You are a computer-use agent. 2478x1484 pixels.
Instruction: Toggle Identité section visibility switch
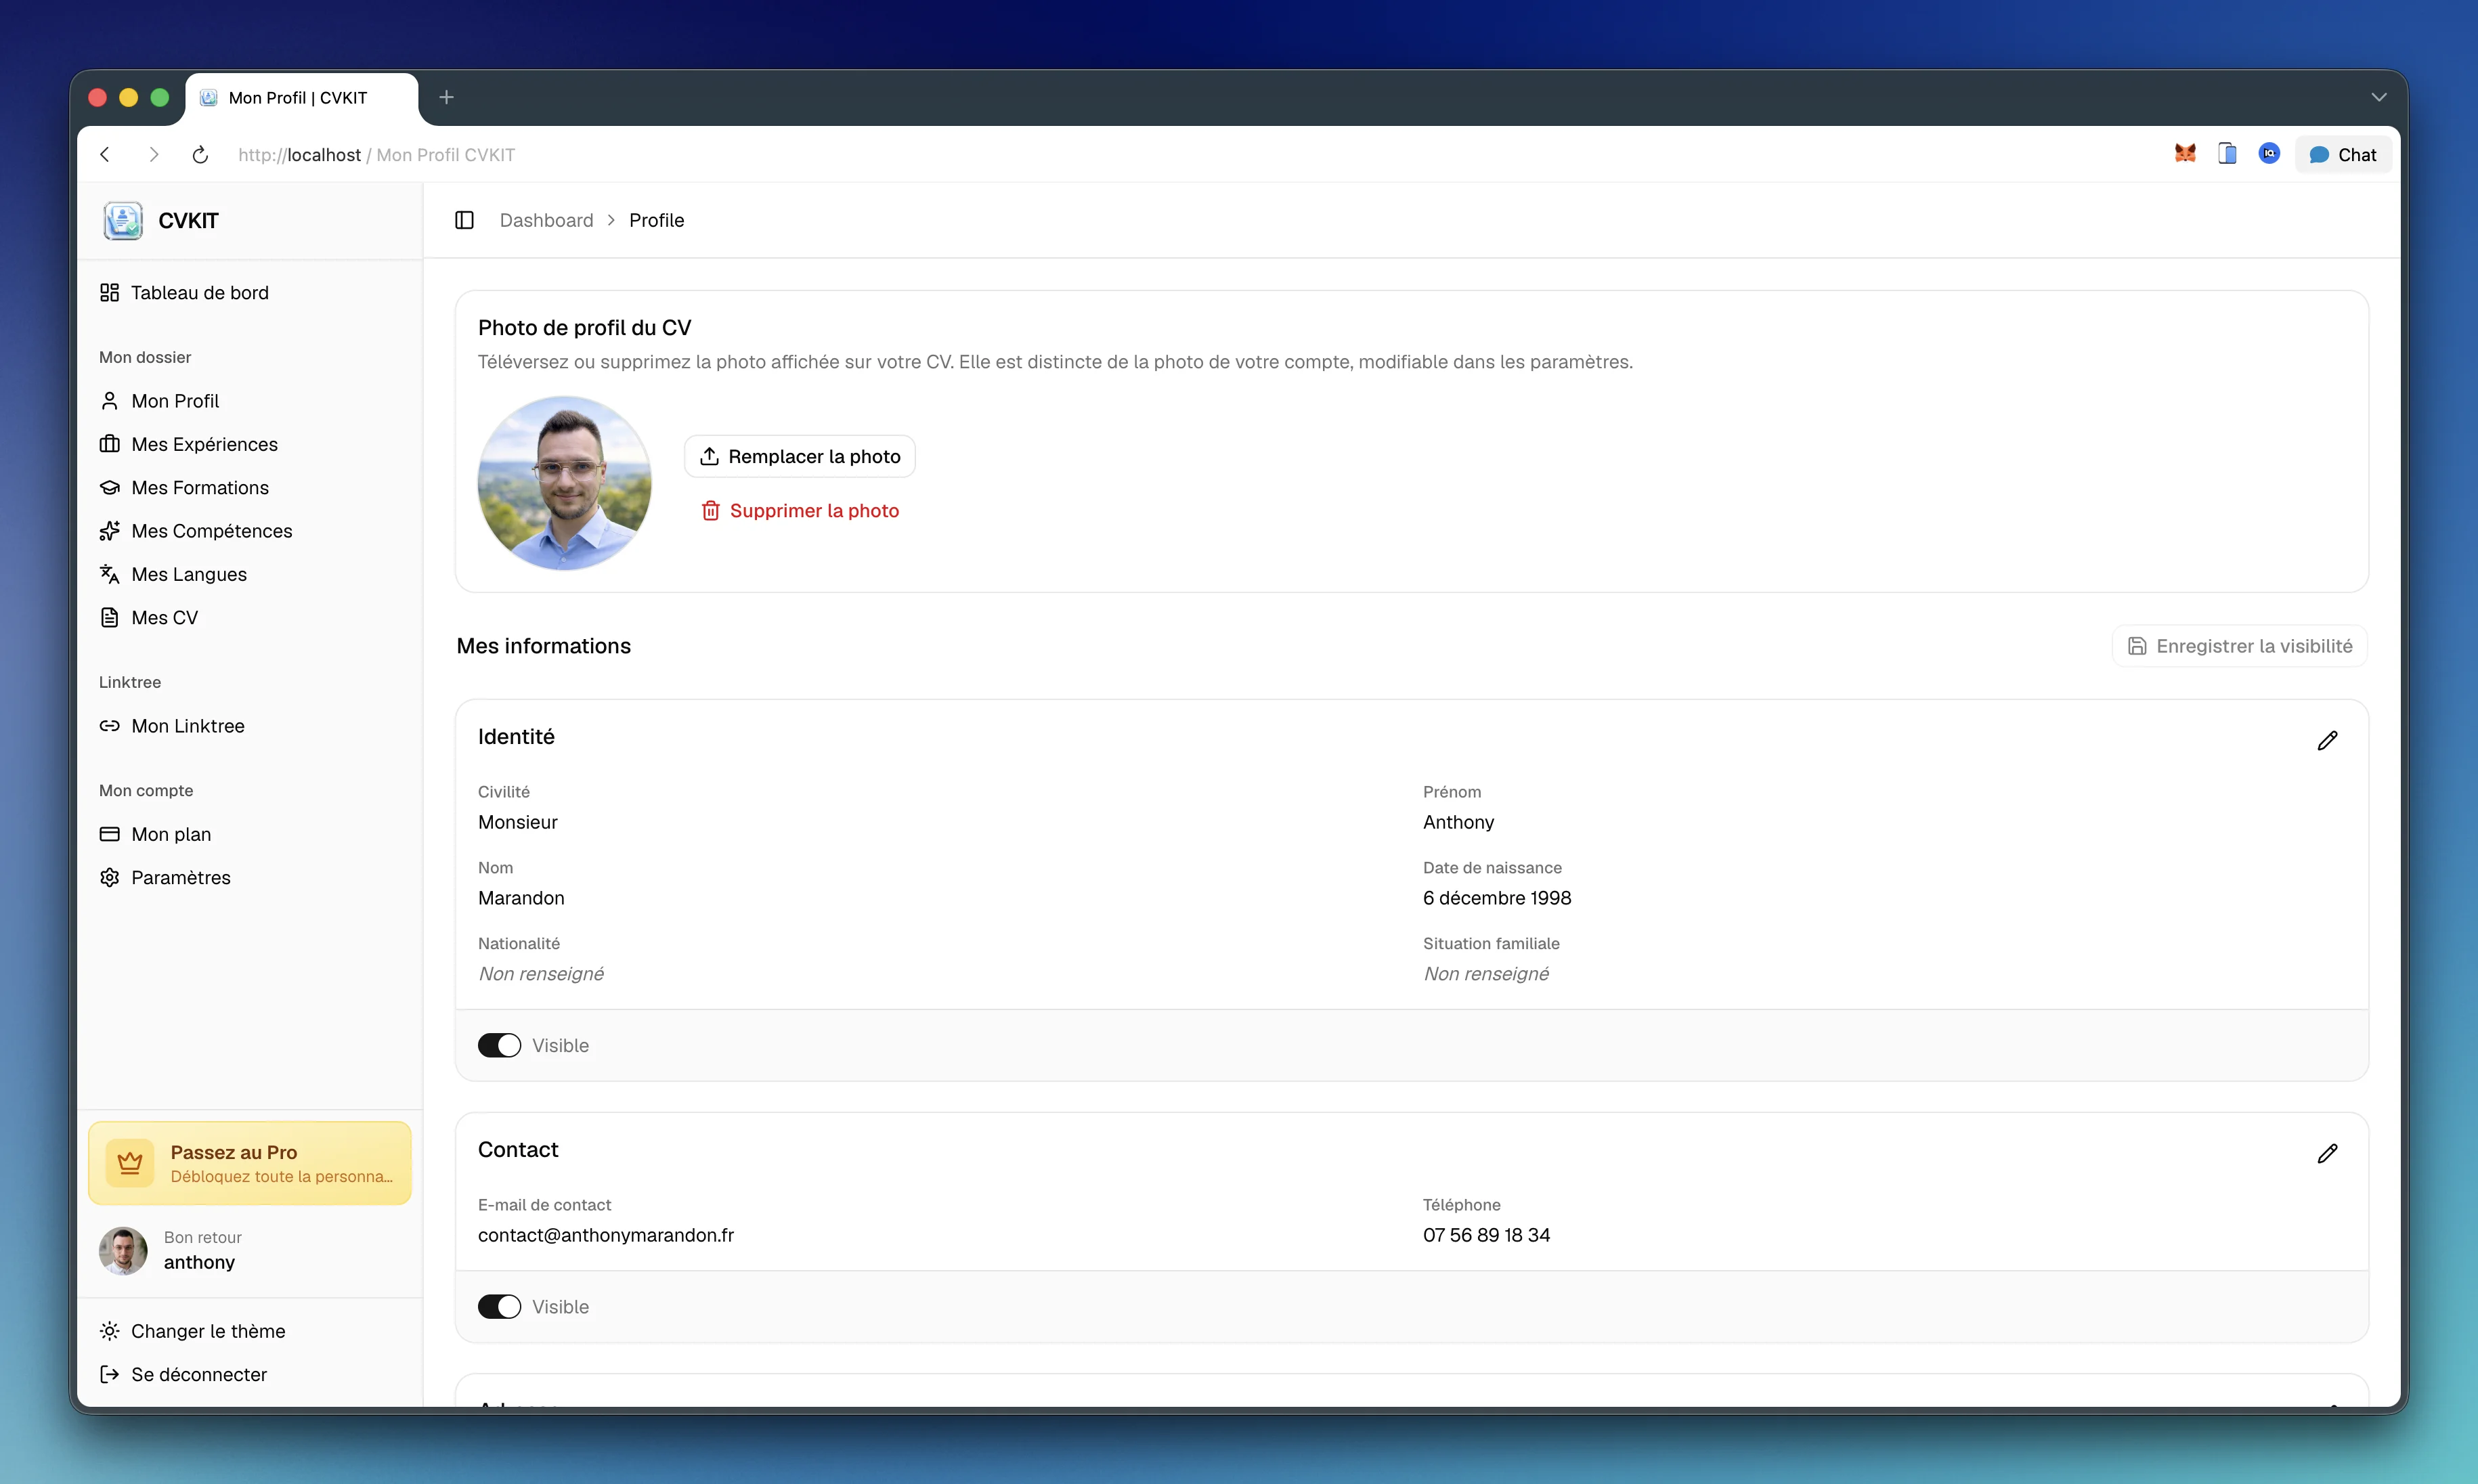tap(499, 1045)
